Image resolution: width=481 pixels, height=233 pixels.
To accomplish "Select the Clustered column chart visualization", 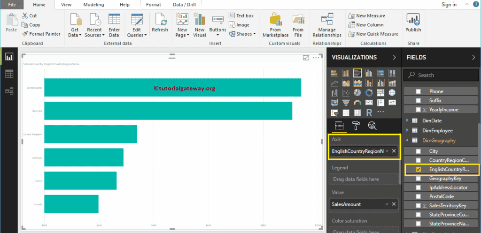I will (x=369, y=73).
